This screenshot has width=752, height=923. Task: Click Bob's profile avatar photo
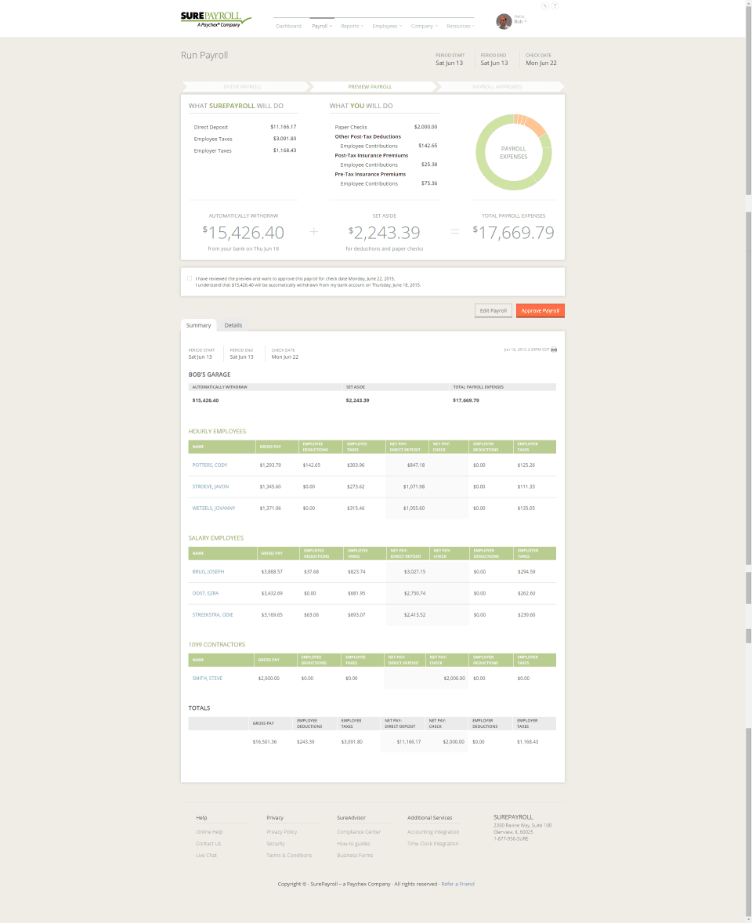504,21
